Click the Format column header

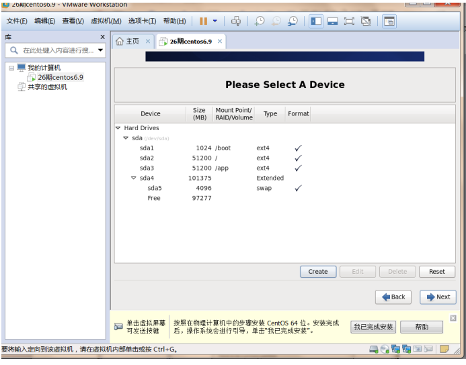click(298, 114)
